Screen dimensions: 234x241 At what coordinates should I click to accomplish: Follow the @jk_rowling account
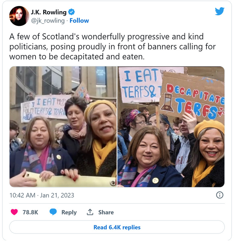coord(79,20)
